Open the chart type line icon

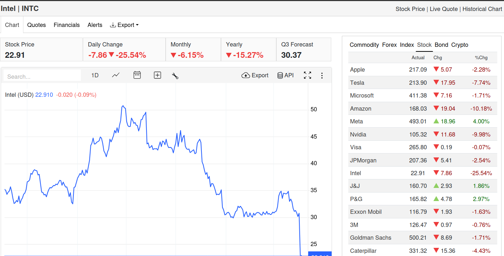point(116,75)
